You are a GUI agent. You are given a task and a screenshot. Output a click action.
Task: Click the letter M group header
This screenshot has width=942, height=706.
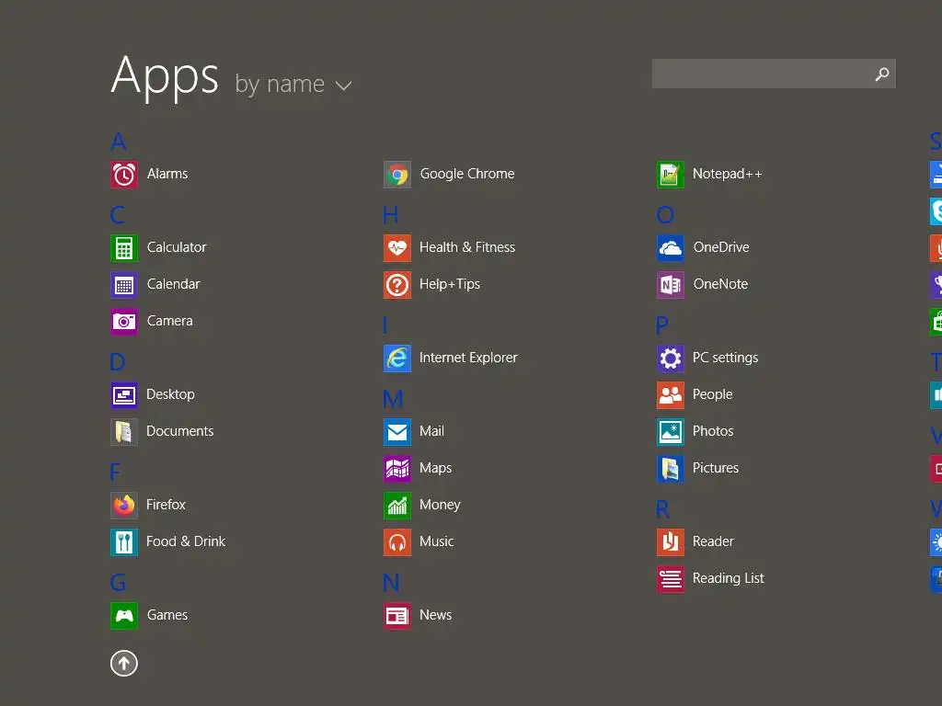[393, 399]
